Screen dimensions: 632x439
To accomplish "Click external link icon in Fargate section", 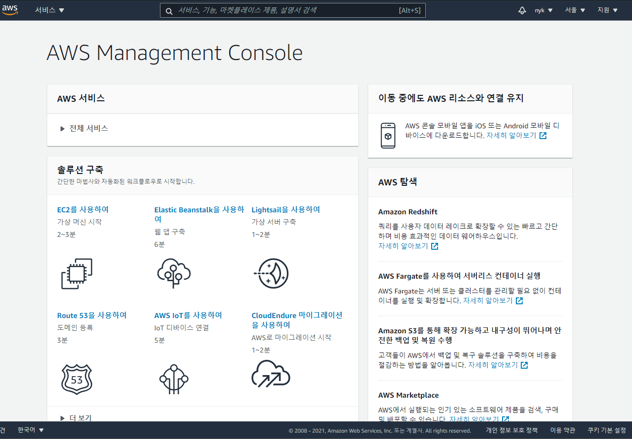I will click(519, 301).
